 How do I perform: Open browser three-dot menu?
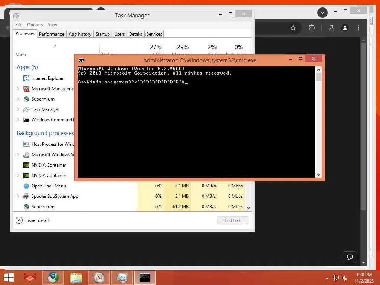point(358,28)
